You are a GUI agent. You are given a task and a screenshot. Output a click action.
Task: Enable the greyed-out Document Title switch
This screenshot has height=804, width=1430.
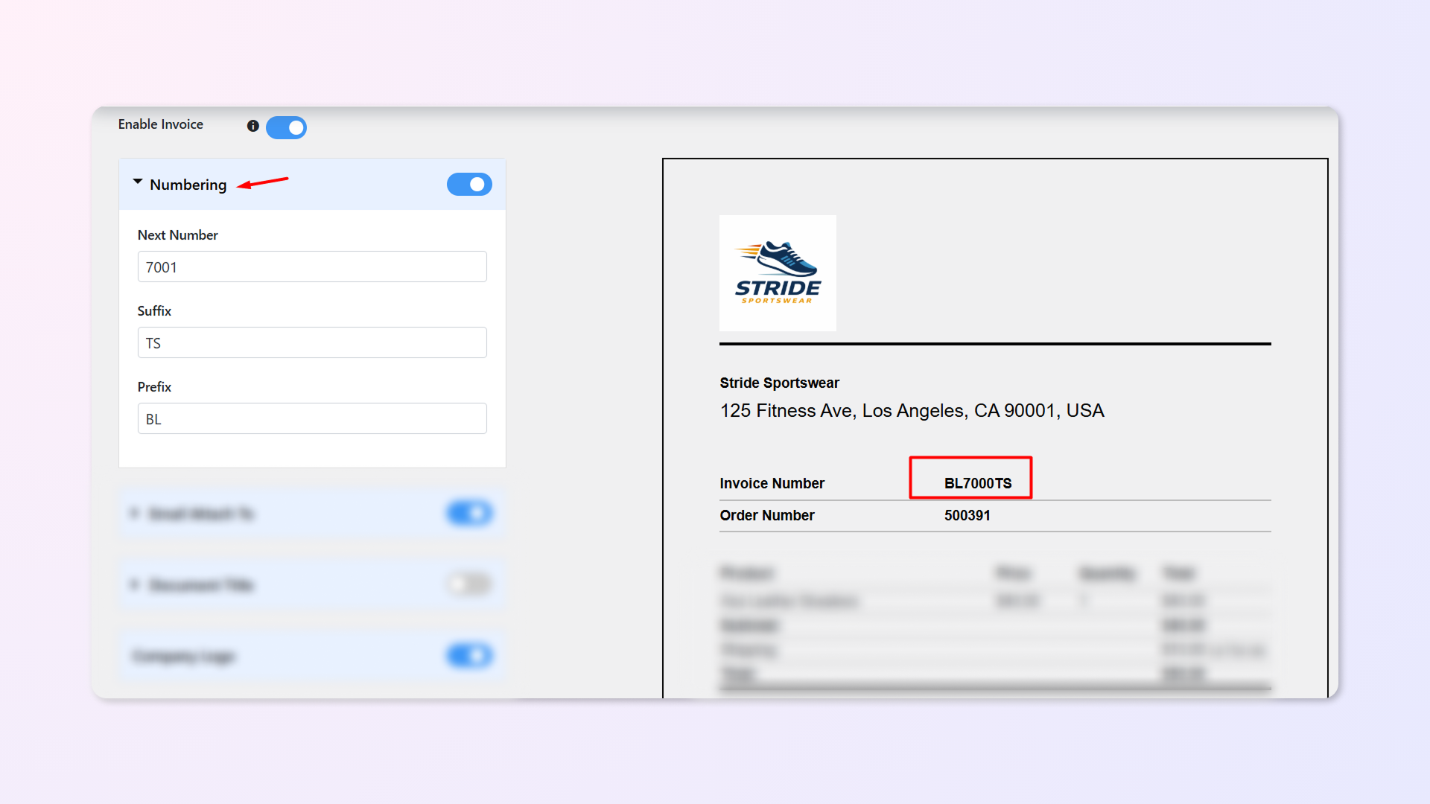tap(469, 584)
